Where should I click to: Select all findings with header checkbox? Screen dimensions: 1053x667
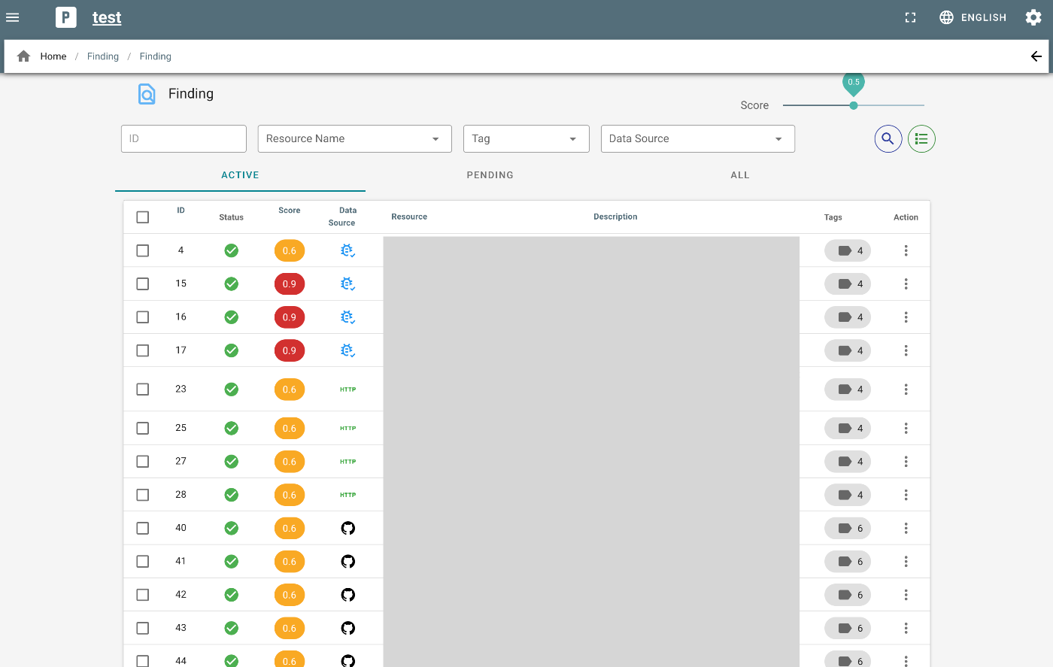(143, 217)
